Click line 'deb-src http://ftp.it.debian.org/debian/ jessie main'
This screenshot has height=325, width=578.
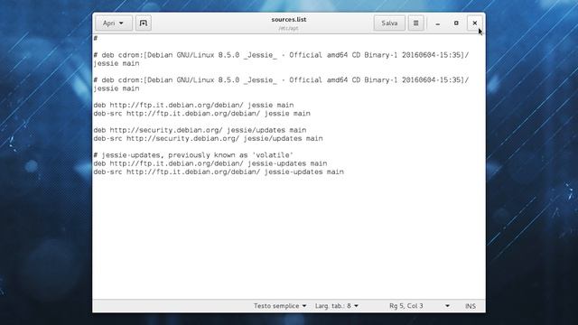tap(201, 114)
